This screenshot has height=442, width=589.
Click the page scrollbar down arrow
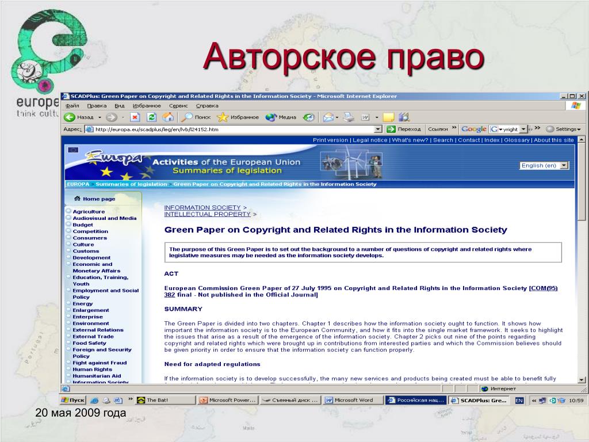coord(582,380)
